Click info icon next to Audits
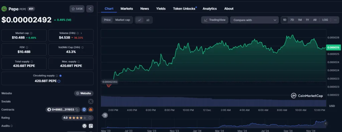The width and height of the screenshot is (342, 132). 12,126
